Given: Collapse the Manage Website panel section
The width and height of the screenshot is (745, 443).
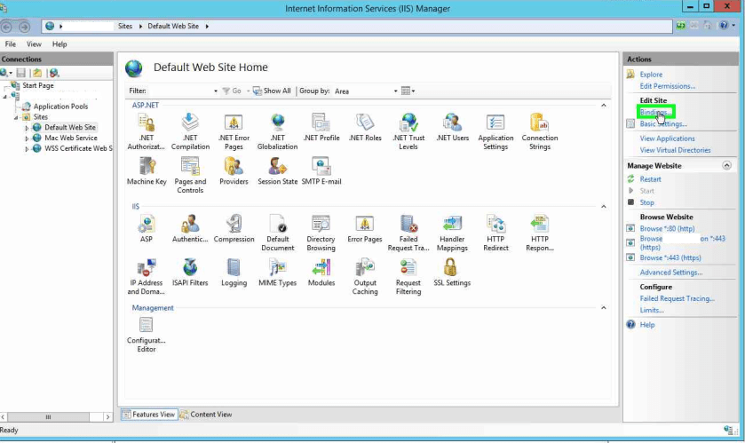Looking at the screenshot, I should 727,166.
